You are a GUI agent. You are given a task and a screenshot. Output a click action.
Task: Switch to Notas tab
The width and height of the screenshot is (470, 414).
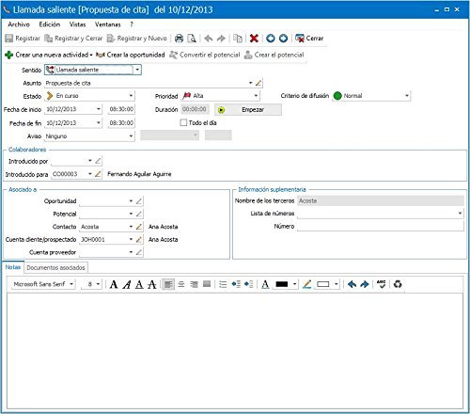pos(13,267)
